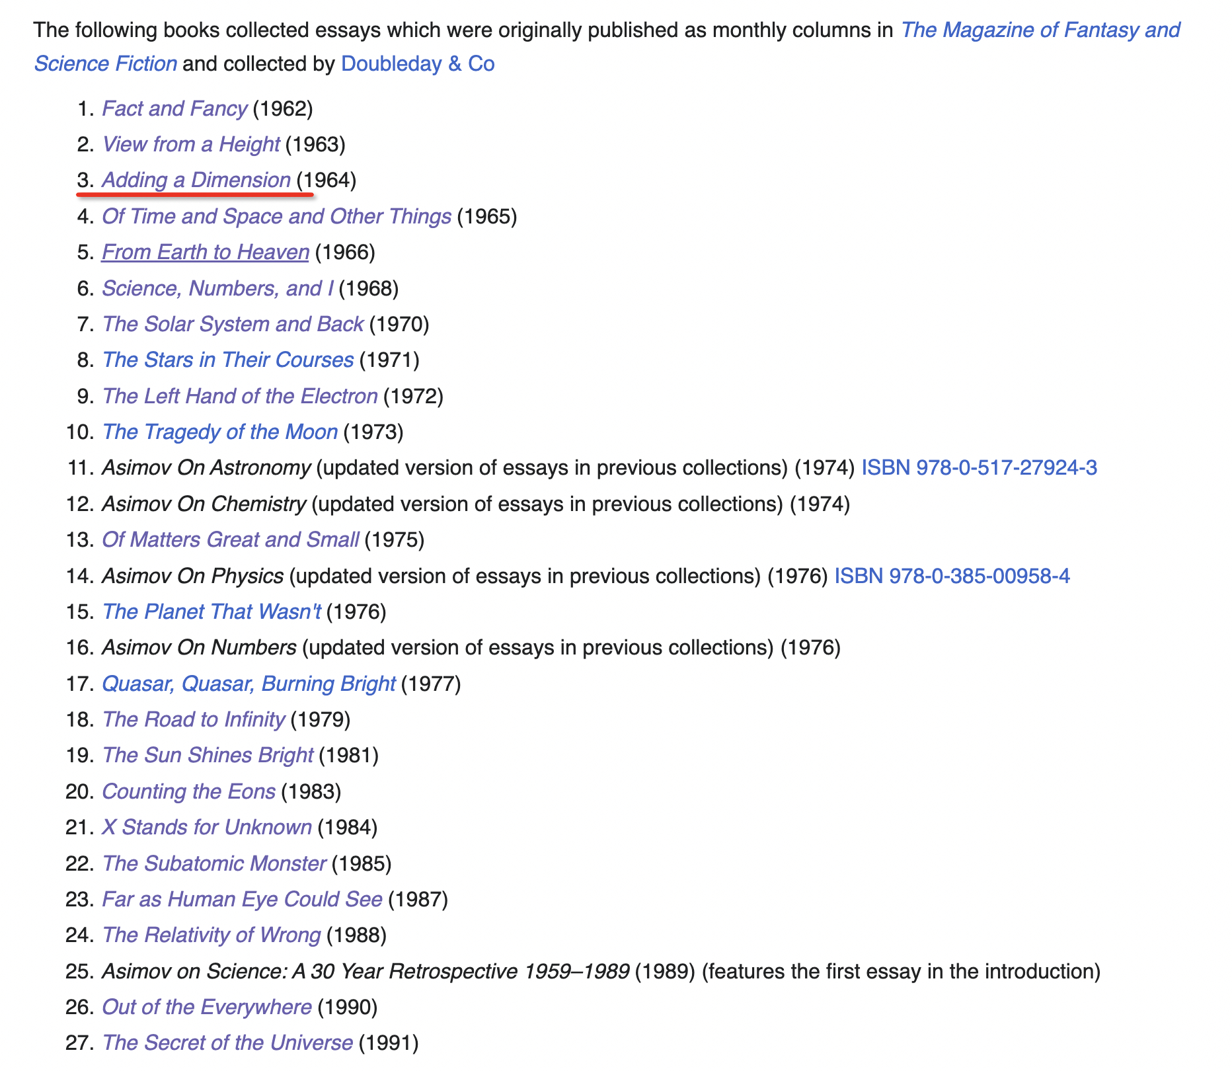Open Science, Numbers, and I link
The image size is (1232, 1071).
[217, 288]
